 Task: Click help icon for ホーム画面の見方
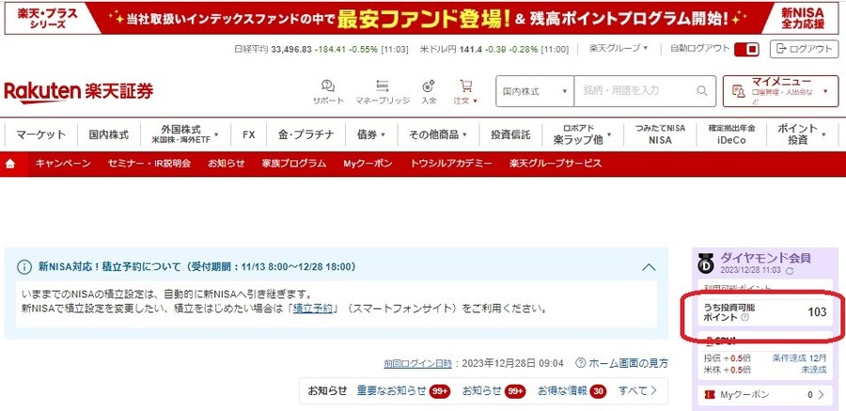pos(581,363)
